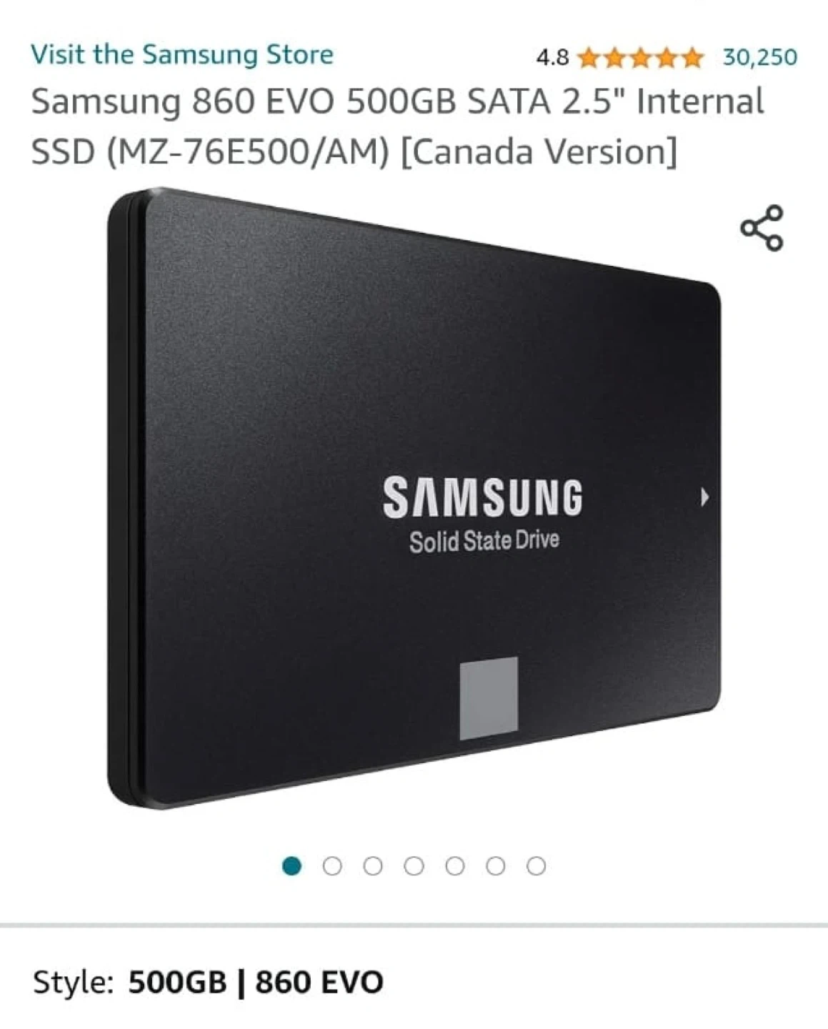Select the first filled carousel dot
828x1029 pixels.
[291, 866]
